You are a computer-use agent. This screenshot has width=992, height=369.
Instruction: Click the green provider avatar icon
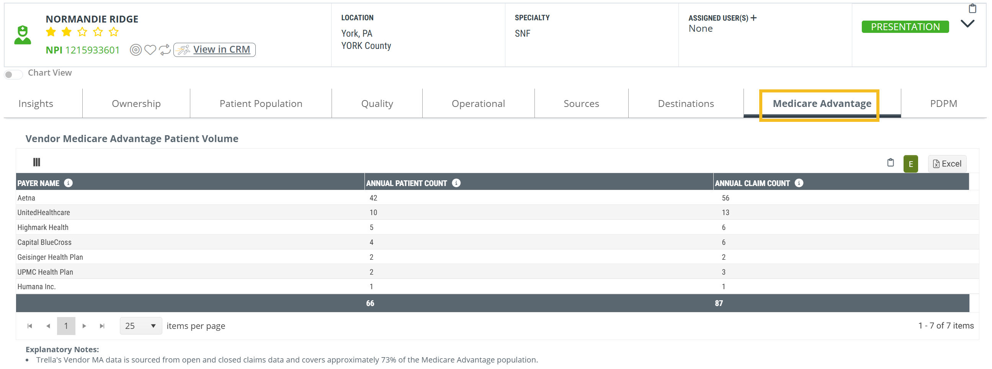point(22,35)
